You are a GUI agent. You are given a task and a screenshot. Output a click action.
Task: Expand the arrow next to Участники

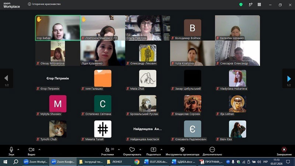coord(119,150)
